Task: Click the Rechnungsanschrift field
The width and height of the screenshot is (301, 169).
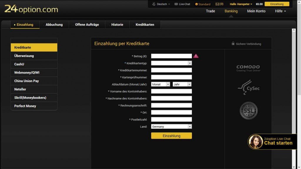Action: point(171,106)
